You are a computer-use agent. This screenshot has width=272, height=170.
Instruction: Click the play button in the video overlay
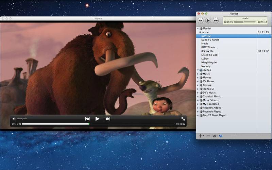tap(97, 119)
